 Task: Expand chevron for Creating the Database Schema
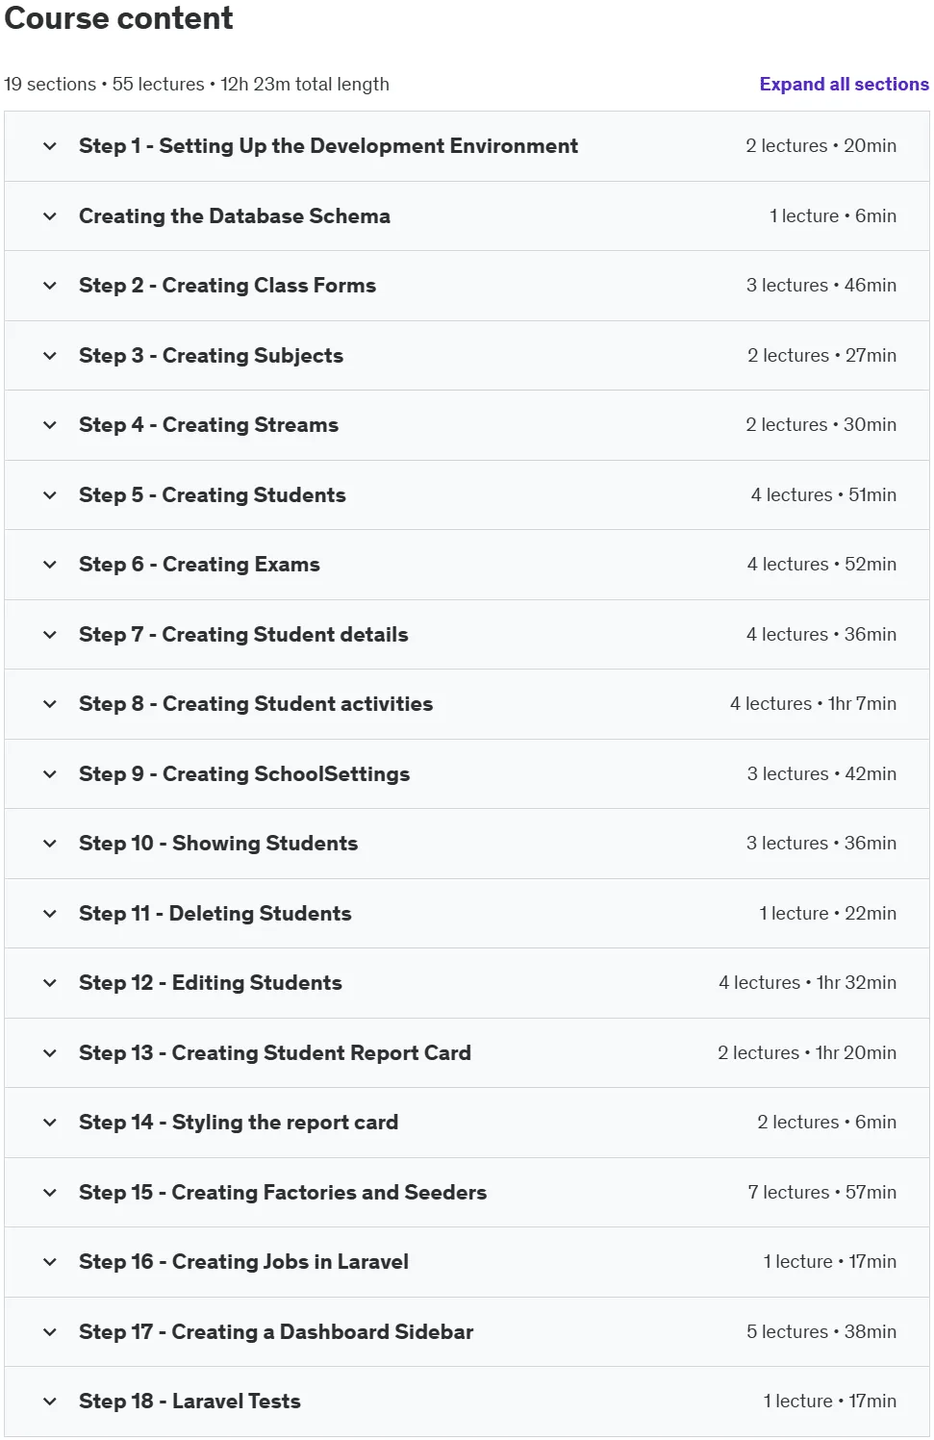(50, 216)
